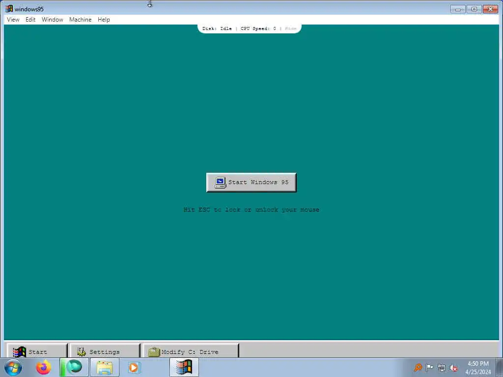The width and height of the screenshot is (503, 377).
Task: Click the muted volume tray icon
Action: click(453, 368)
